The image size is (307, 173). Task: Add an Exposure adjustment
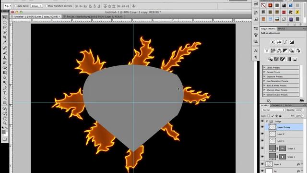tap(292, 42)
